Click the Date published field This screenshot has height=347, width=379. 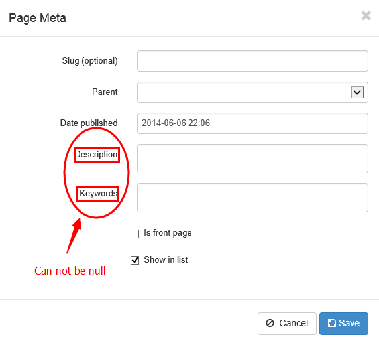252,123
